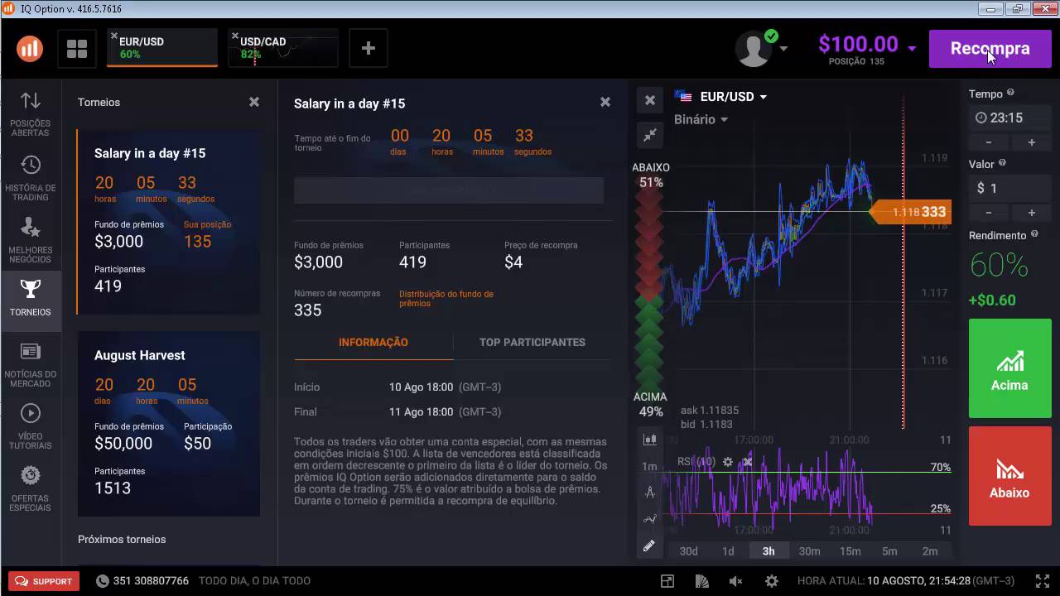This screenshot has height=596, width=1060.
Task: Click the phone icon in bottom bar
Action: click(103, 581)
